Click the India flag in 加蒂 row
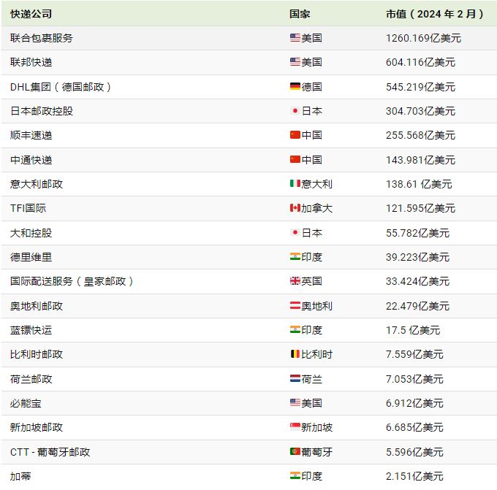Image resolution: width=497 pixels, height=490 pixels. (x=295, y=475)
